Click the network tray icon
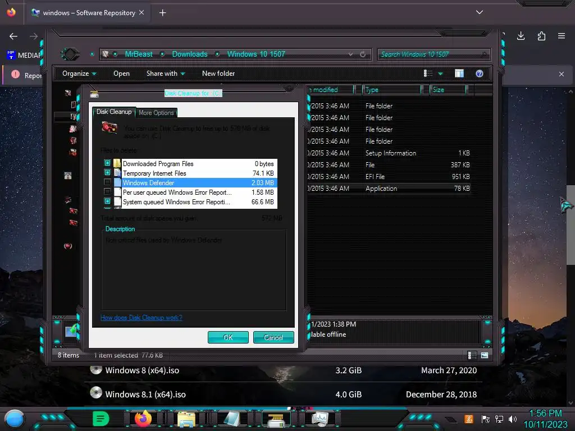Screen dimensions: 575x431 499,419
